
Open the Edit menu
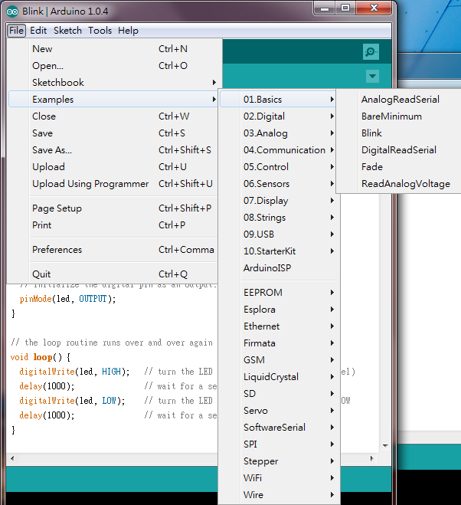(38, 31)
